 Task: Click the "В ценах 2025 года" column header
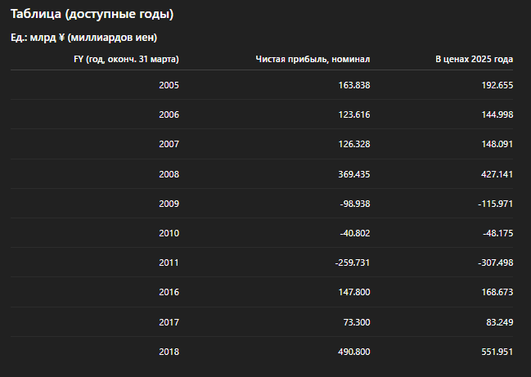(474, 60)
